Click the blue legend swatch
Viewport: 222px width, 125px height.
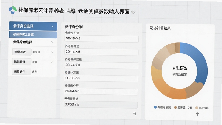point(155,107)
